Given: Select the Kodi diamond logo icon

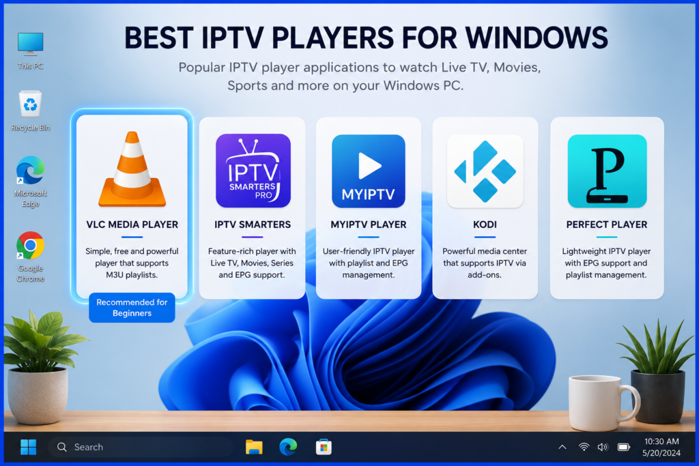Looking at the screenshot, I should (485, 171).
